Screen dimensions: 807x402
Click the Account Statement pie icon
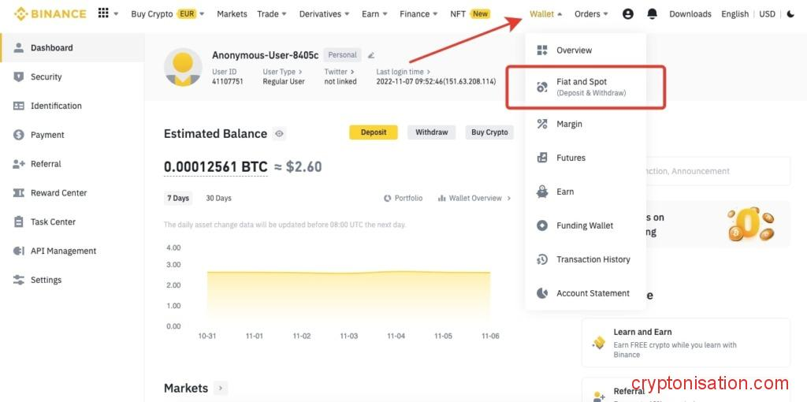542,293
